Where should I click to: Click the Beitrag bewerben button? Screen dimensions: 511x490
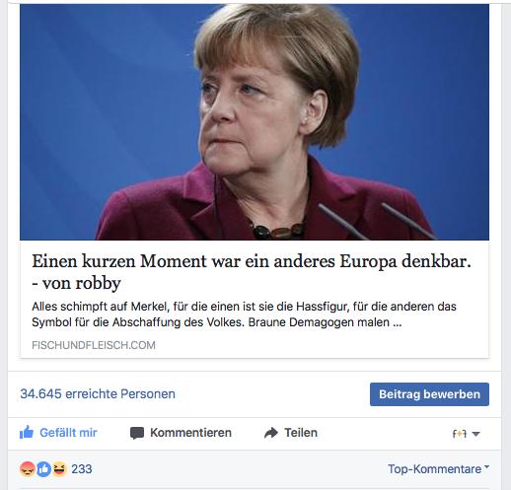[x=429, y=394]
